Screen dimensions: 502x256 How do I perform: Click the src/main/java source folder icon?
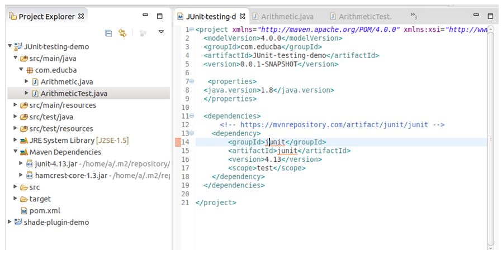point(23,59)
